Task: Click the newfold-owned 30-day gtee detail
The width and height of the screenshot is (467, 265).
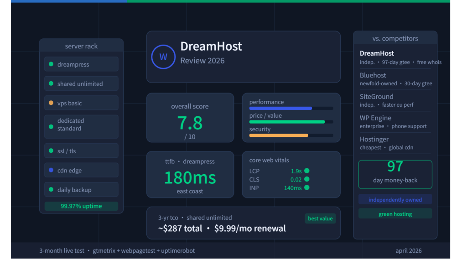Action: point(396,83)
